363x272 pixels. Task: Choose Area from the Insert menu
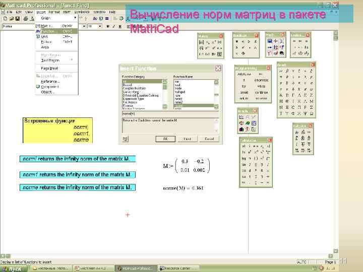[57, 47]
